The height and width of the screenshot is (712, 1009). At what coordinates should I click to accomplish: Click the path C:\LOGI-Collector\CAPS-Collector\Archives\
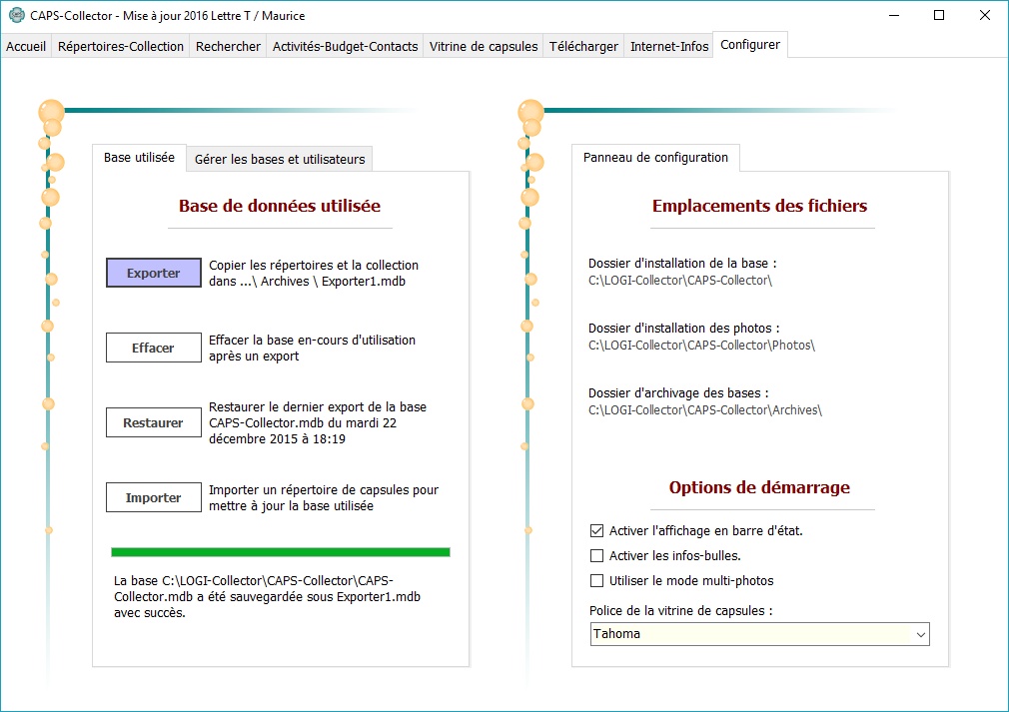705,410
